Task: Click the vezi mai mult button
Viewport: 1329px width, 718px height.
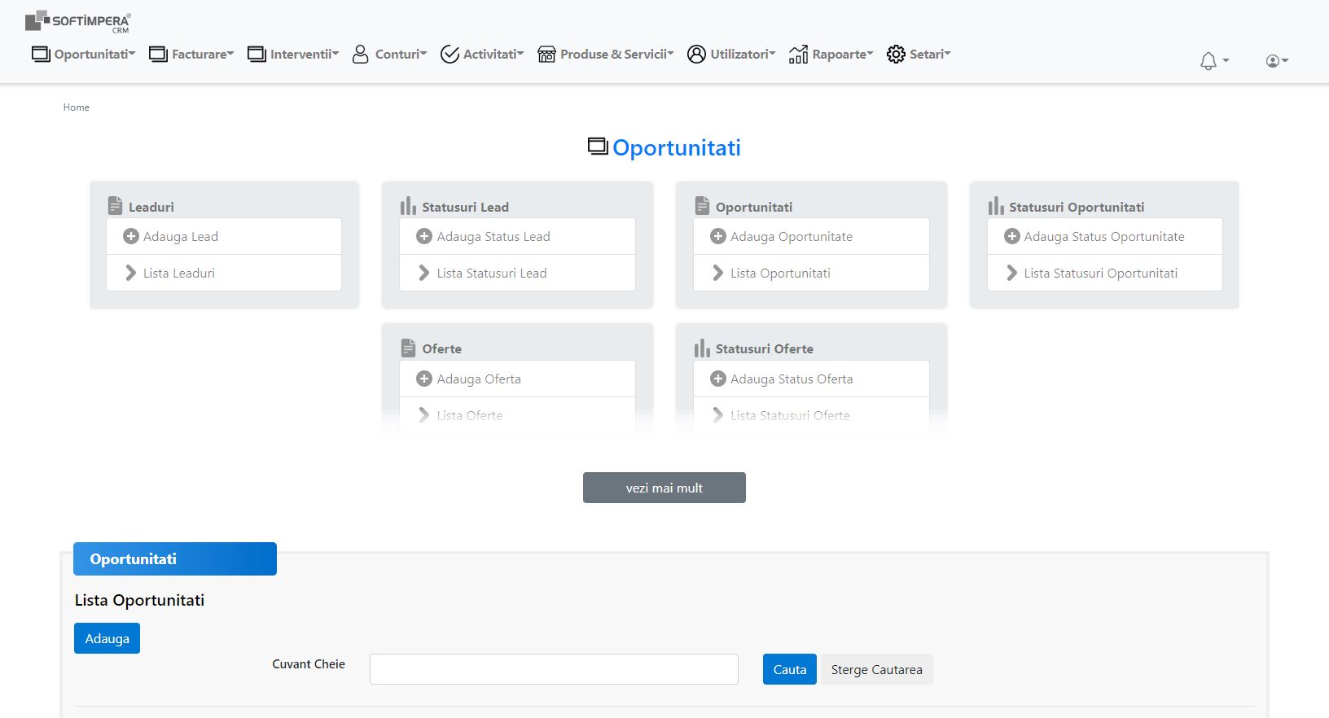Action: [664, 488]
